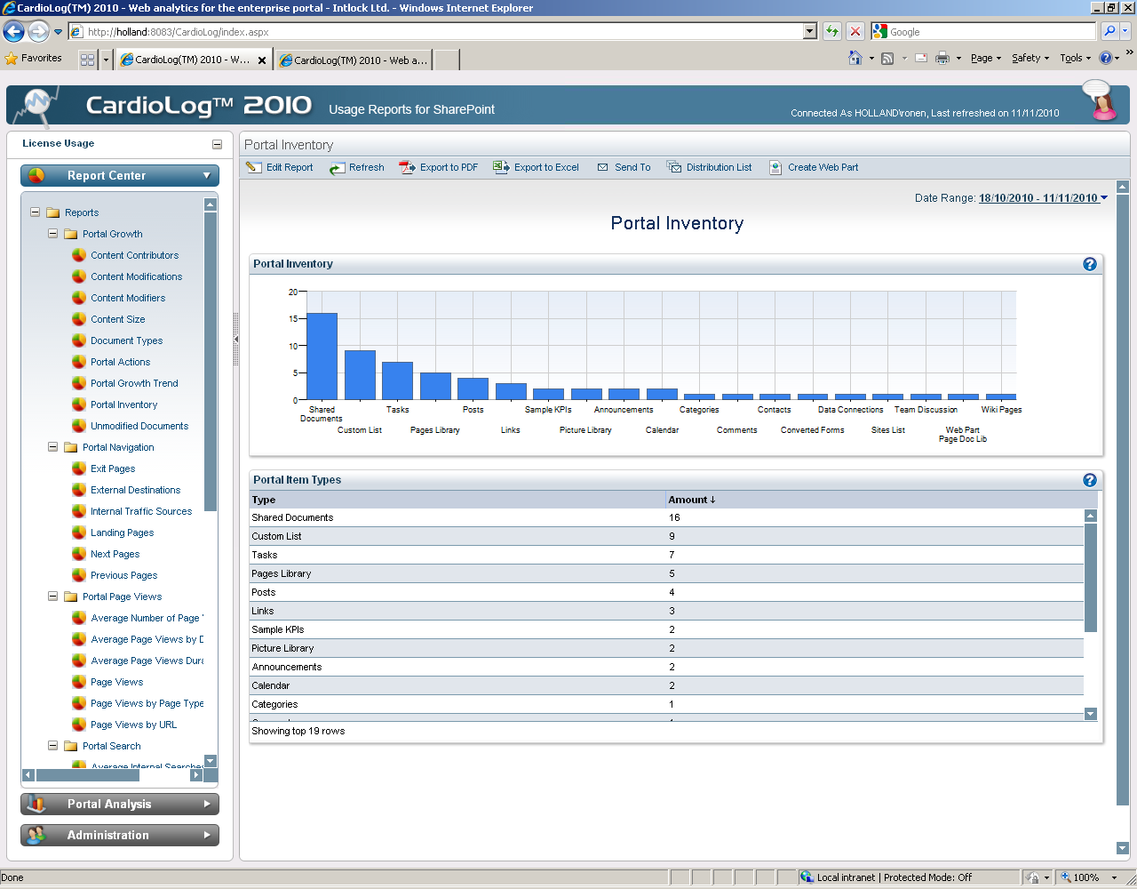Image resolution: width=1137 pixels, height=889 pixels.
Task: Open the Portal Inventory tree report
Action: click(x=123, y=404)
